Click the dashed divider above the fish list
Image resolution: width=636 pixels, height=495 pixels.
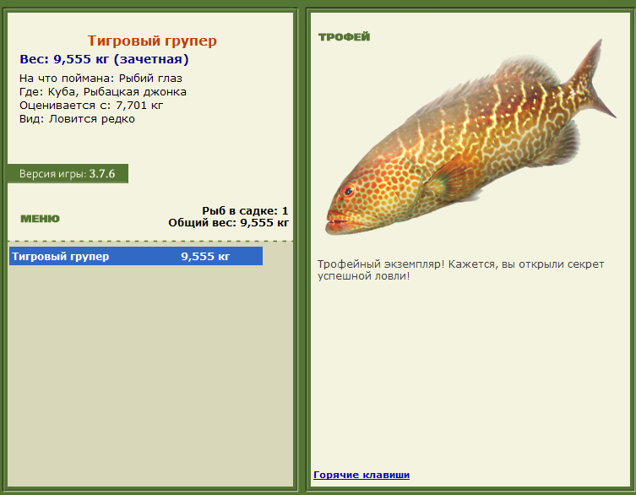click(x=150, y=242)
